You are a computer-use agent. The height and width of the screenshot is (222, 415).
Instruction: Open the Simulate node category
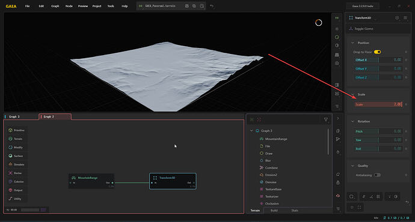tap(16, 164)
